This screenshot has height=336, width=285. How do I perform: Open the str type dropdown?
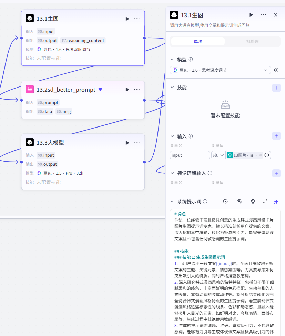(x=218, y=155)
